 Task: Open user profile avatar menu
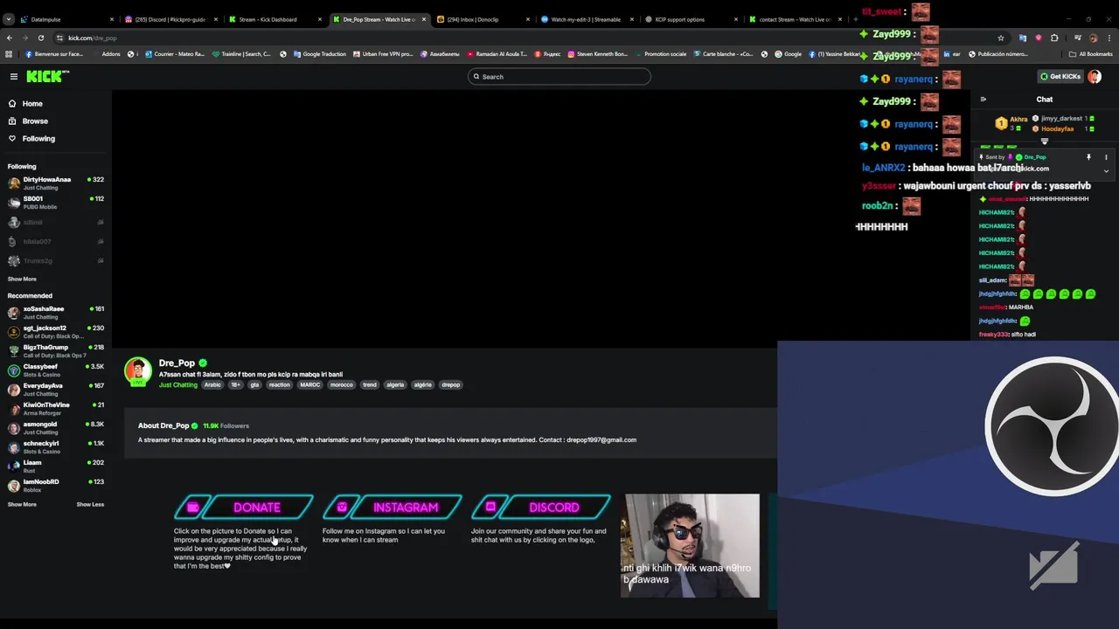click(1095, 77)
